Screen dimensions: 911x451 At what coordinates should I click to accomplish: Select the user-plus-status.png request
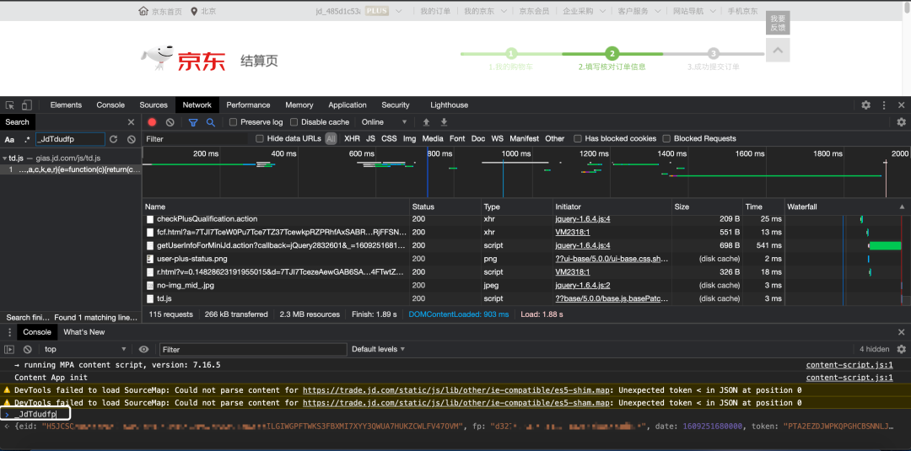(463, 259)
